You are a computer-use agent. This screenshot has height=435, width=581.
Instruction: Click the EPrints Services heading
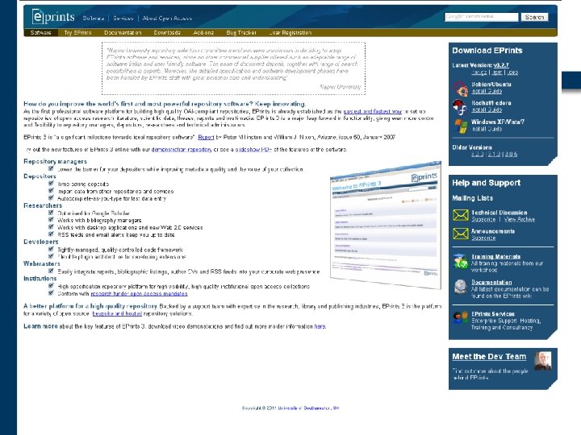tap(493, 313)
